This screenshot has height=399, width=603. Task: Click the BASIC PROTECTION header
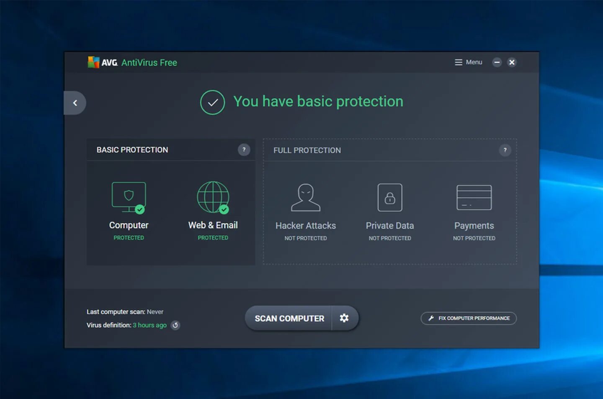(132, 150)
